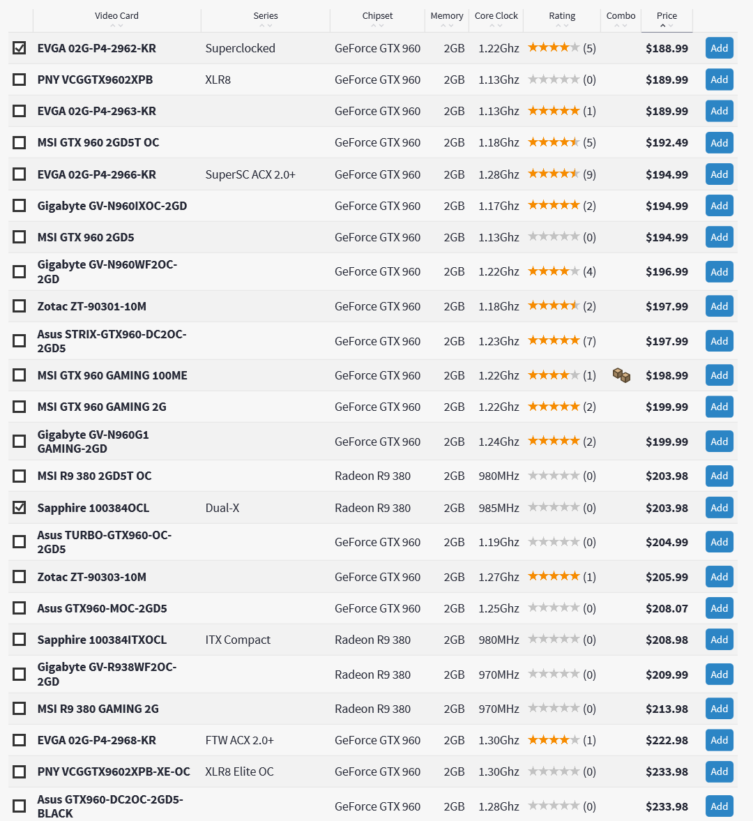This screenshot has height=821, width=753.
Task: Click the combo deal boxes icon
Action: 621,376
